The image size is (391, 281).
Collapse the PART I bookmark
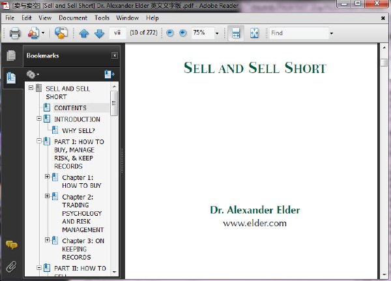tap(39, 141)
